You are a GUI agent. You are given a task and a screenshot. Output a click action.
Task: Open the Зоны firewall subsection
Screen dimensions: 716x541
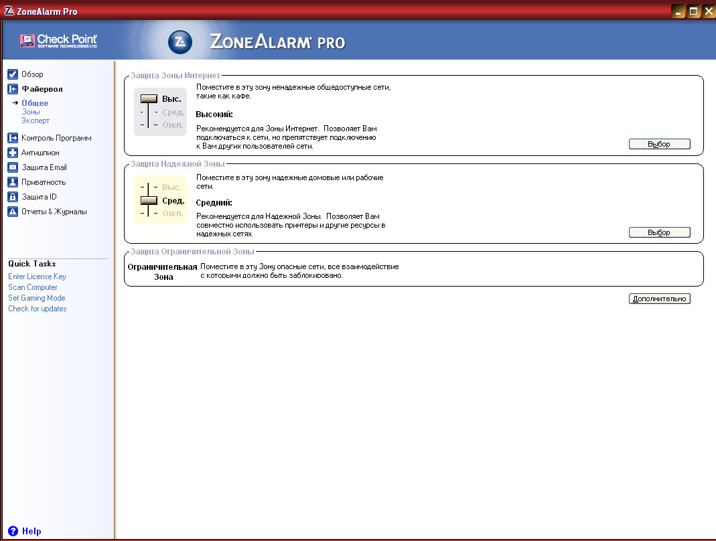(x=31, y=112)
